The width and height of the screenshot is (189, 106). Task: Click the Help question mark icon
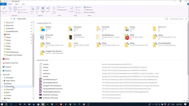point(188,4)
